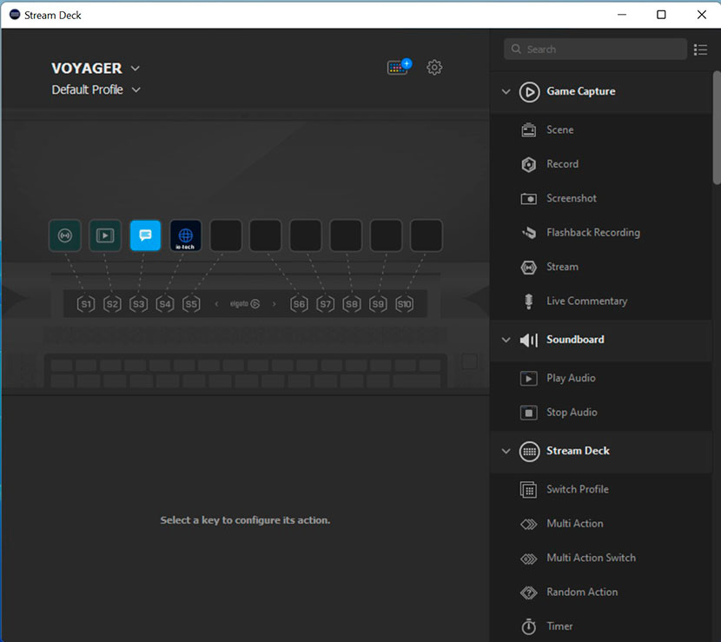Select the Timer stopwatch icon
The image size is (721, 642).
[x=528, y=626]
